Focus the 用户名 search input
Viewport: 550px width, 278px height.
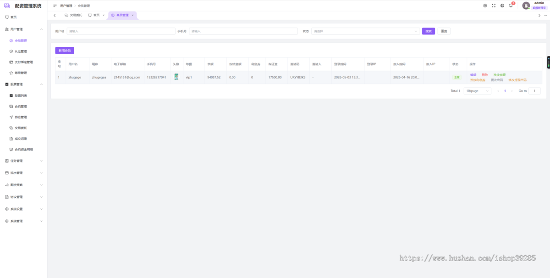(121, 31)
